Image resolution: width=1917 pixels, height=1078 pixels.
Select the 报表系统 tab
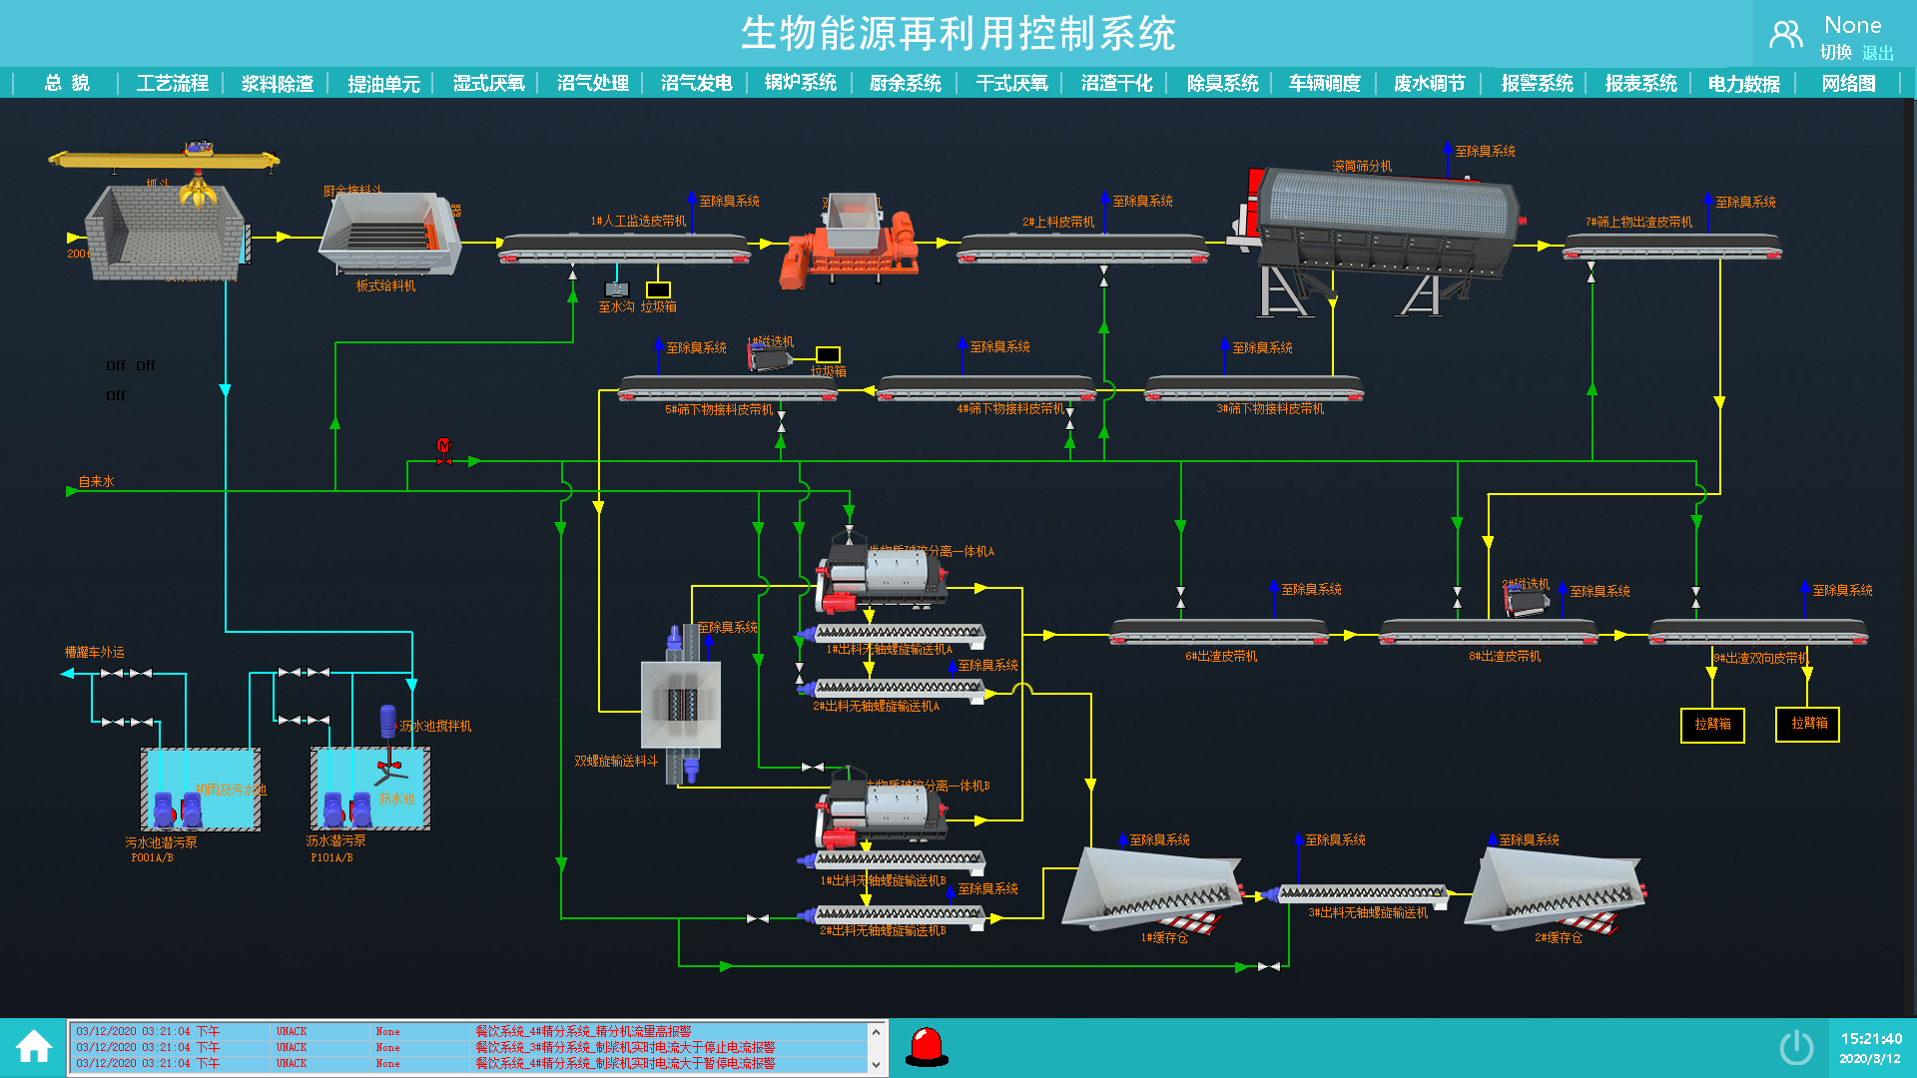click(x=1640, y=83)
